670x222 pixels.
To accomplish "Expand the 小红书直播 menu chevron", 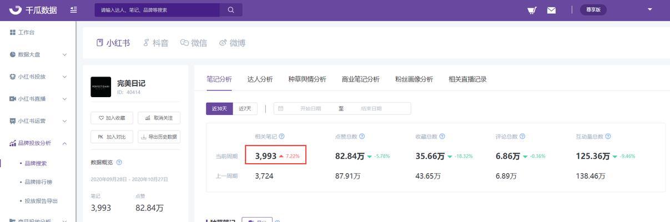I will point(64,99).
